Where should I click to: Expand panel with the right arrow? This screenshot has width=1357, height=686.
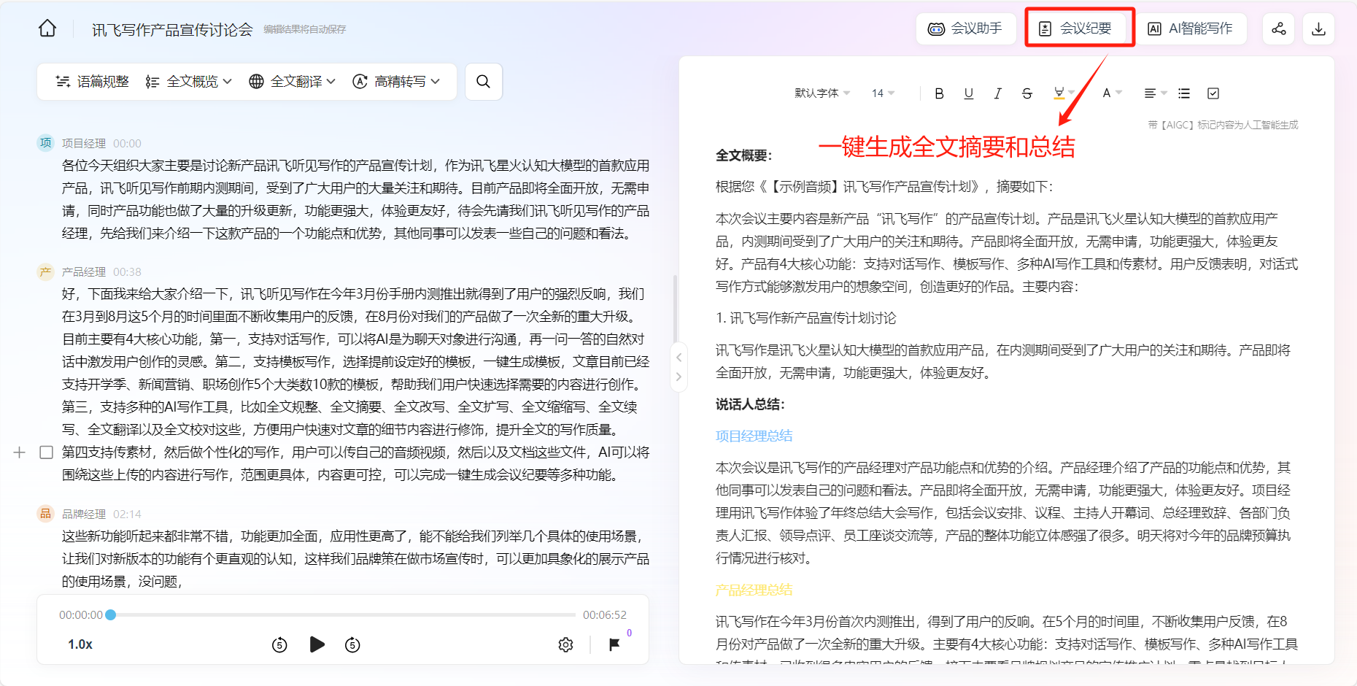678,377
